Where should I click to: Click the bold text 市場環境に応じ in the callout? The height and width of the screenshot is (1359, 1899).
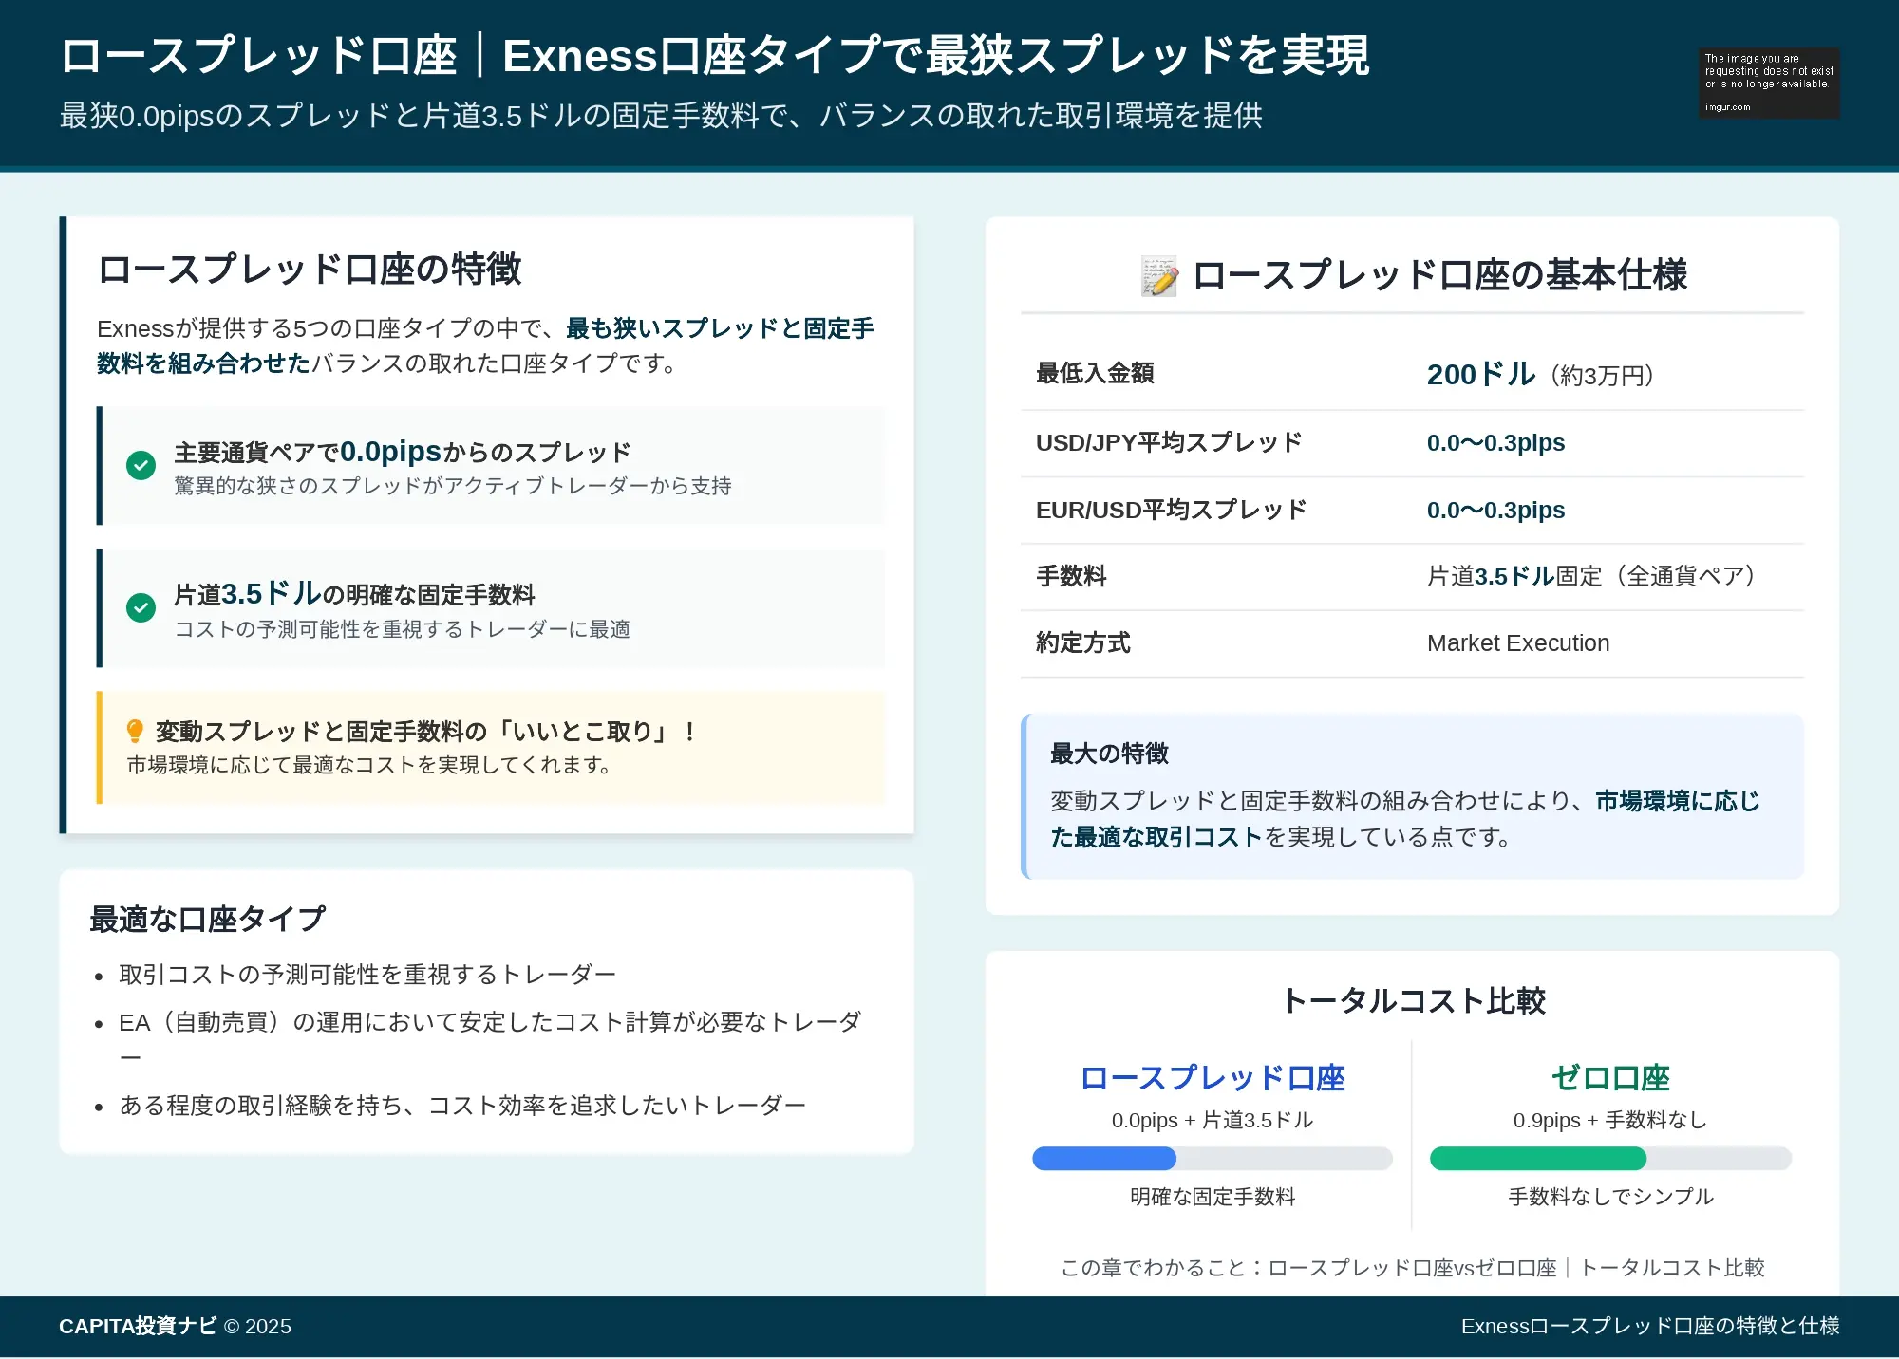[x=1678, y=801]
